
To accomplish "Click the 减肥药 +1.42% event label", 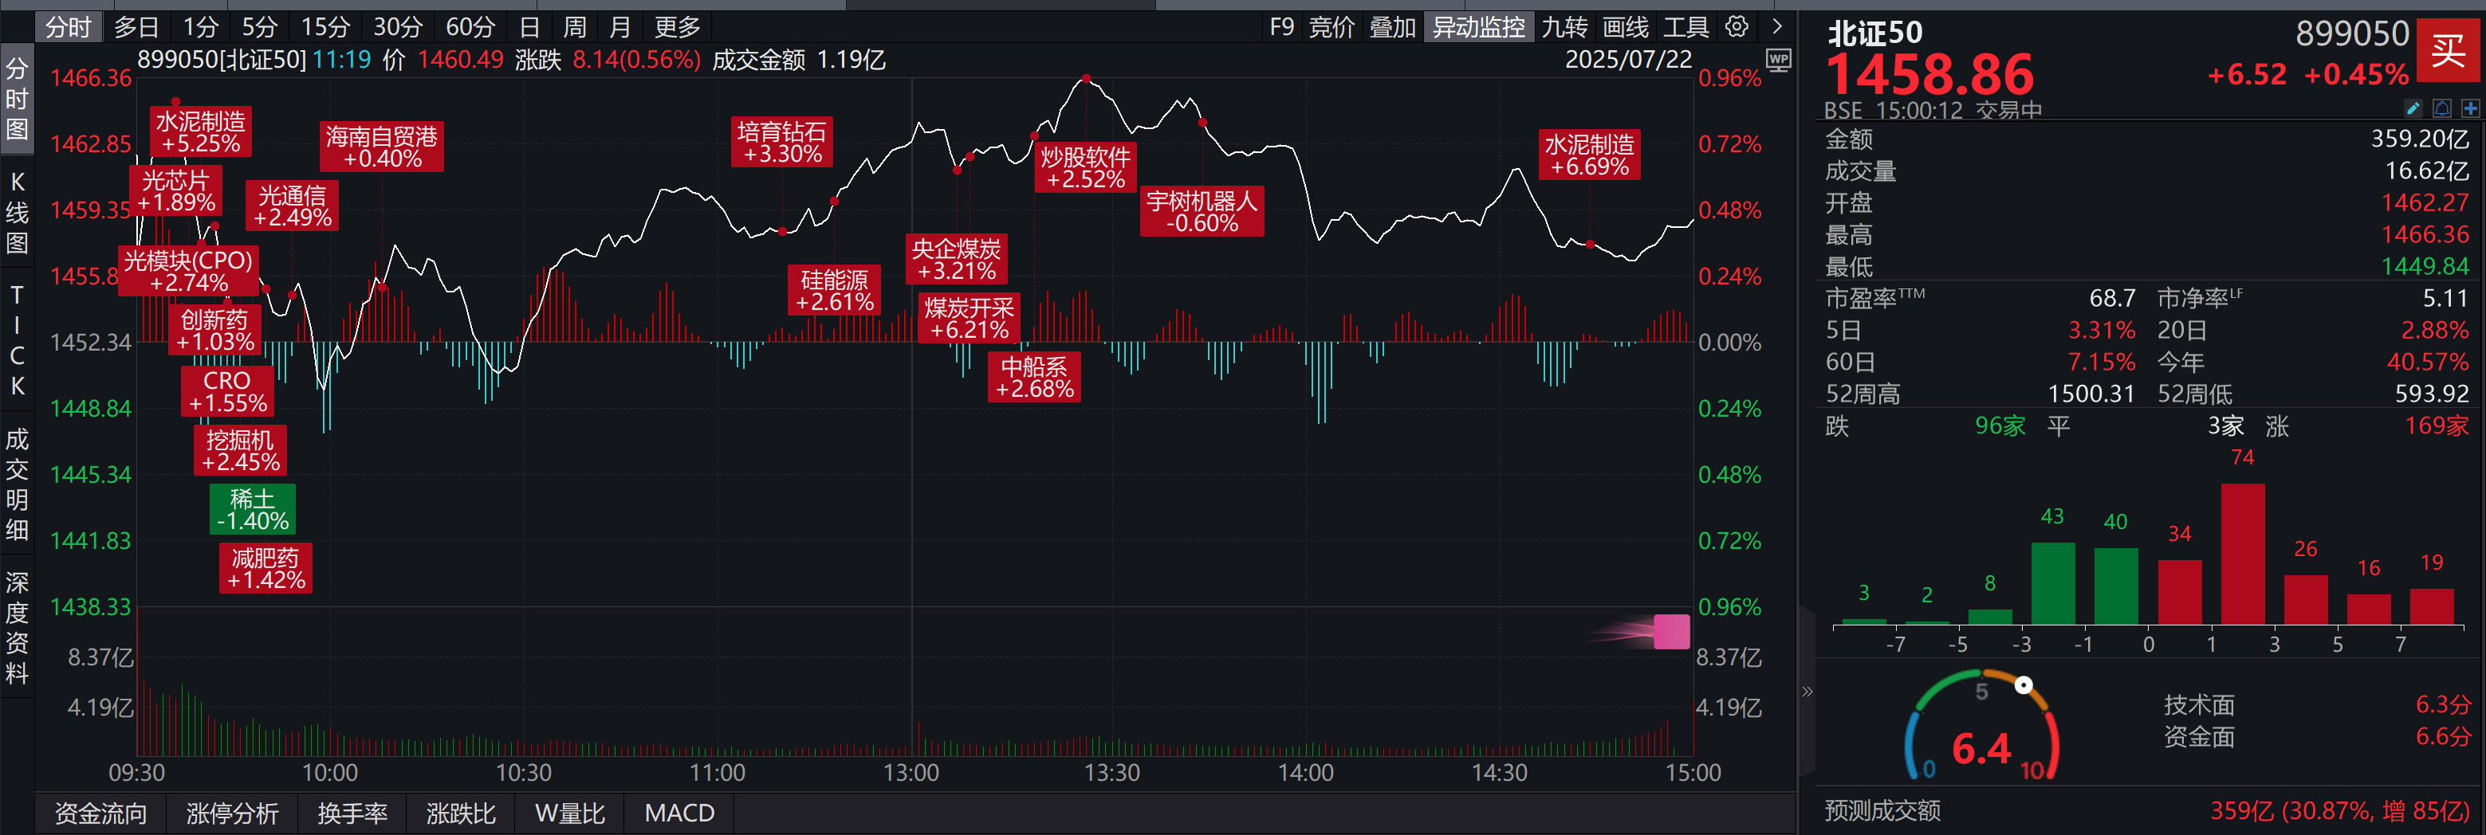I will [266, 568].
